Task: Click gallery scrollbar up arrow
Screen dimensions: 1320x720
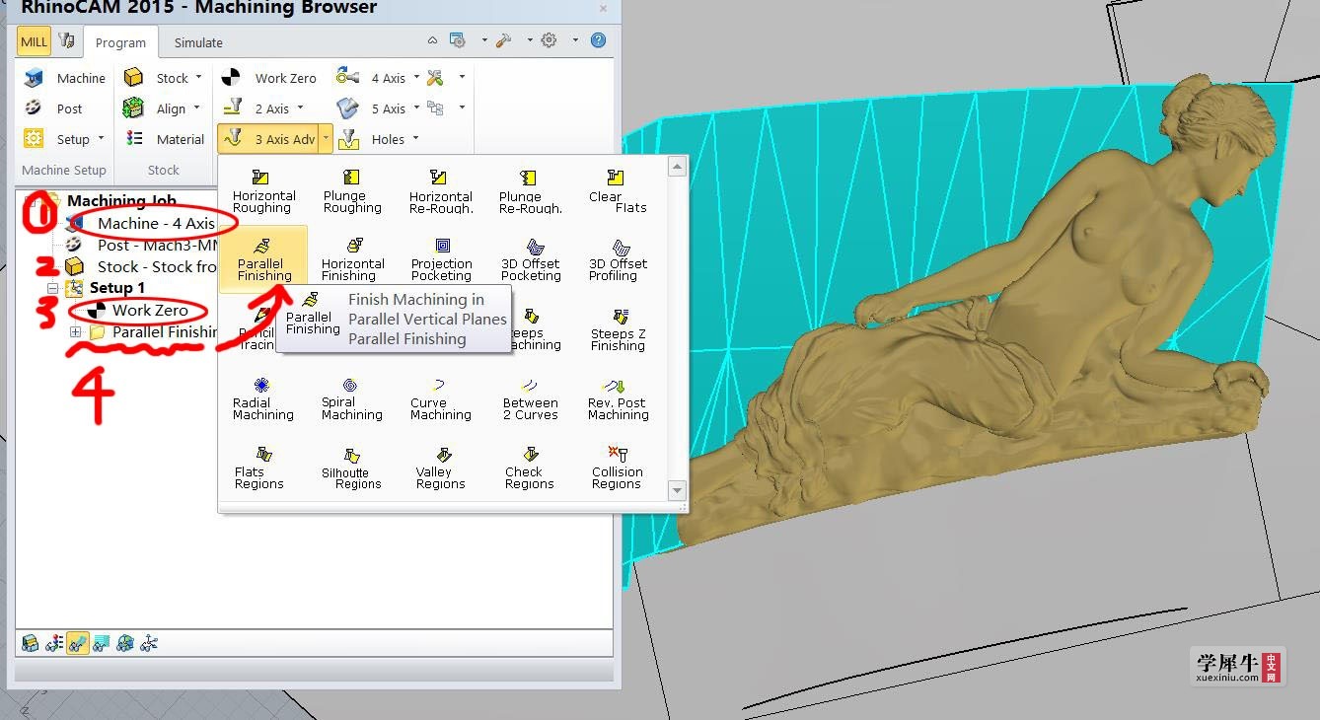Action: pos(677,167)
